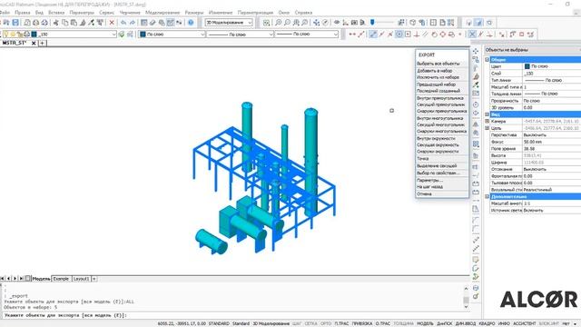Click the color swatch beside the layer name
The image size is (581, 327).
(x=34, y=35)
